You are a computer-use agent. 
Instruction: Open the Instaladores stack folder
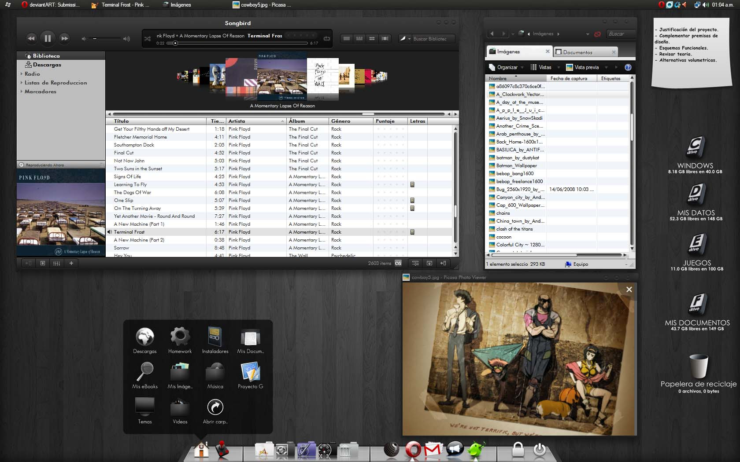(215, 341)
